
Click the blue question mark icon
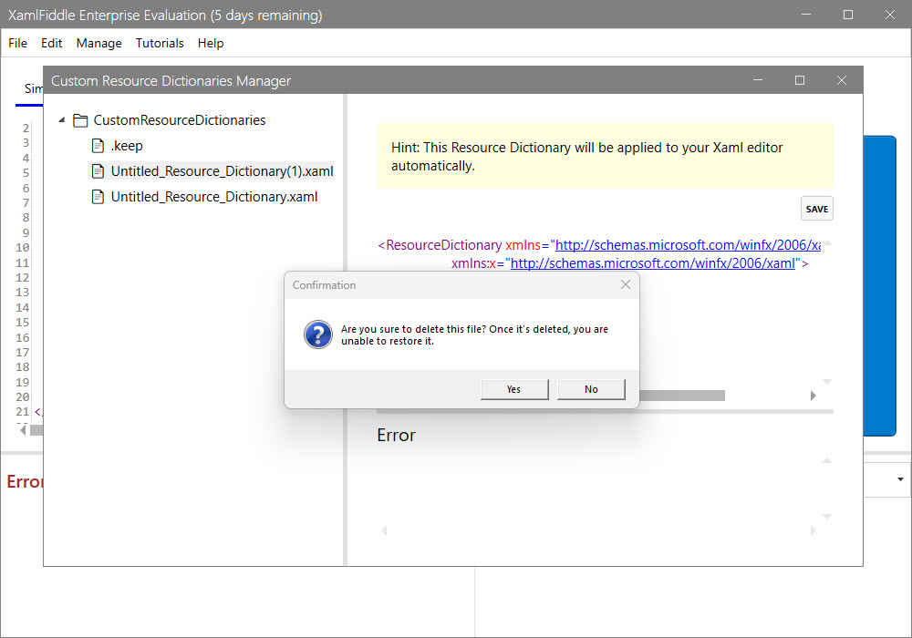(318, 334)
